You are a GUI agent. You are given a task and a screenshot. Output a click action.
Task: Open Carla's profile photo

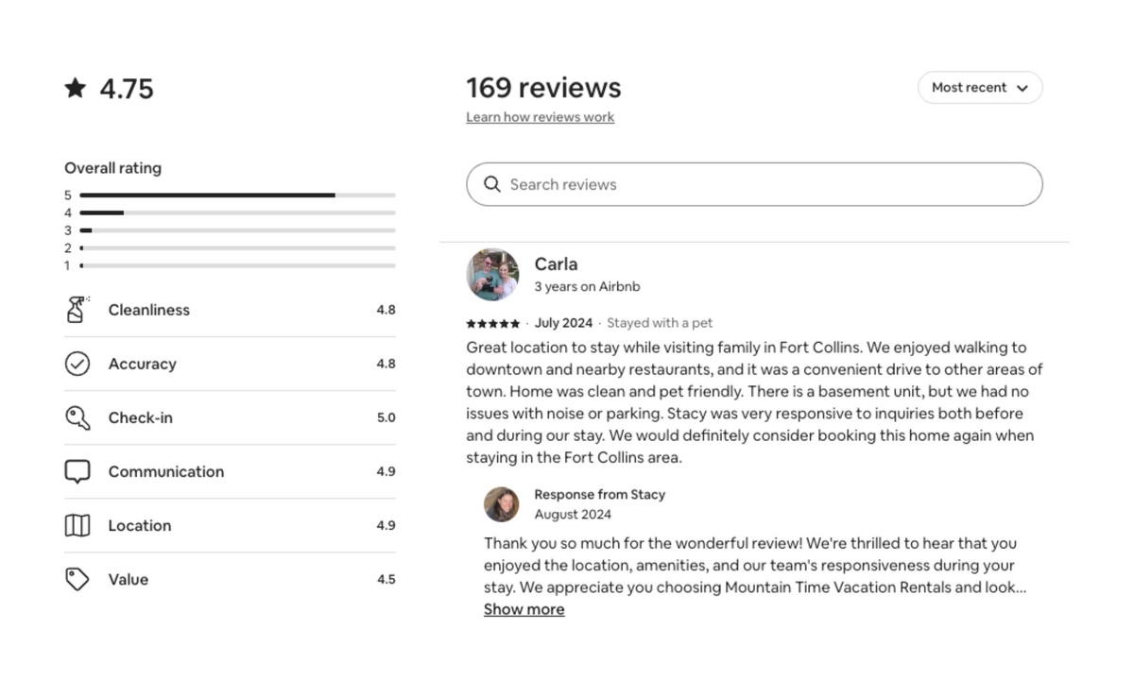[492, 275]
